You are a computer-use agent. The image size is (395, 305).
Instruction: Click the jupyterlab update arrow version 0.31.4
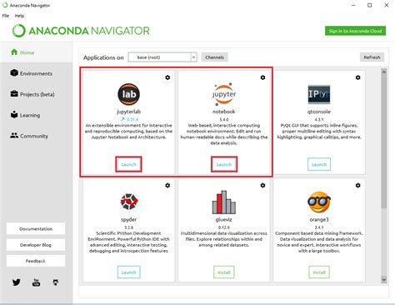[129, 119]
